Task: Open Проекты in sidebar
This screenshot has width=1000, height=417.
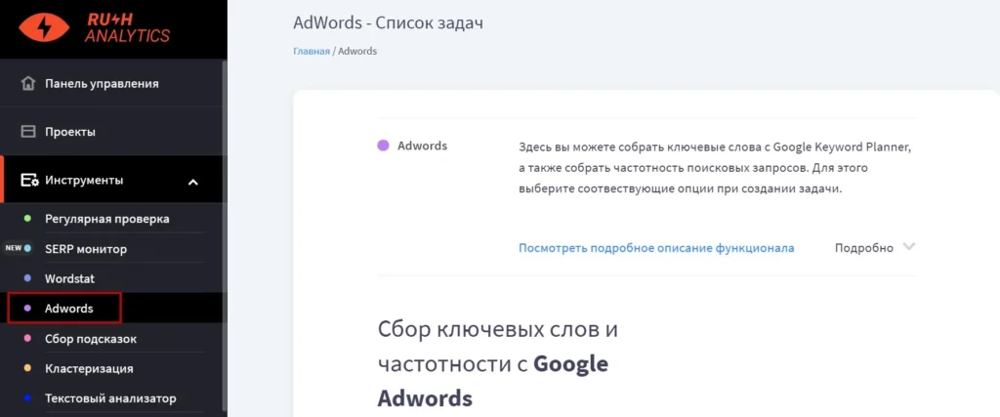Action: 70,132
